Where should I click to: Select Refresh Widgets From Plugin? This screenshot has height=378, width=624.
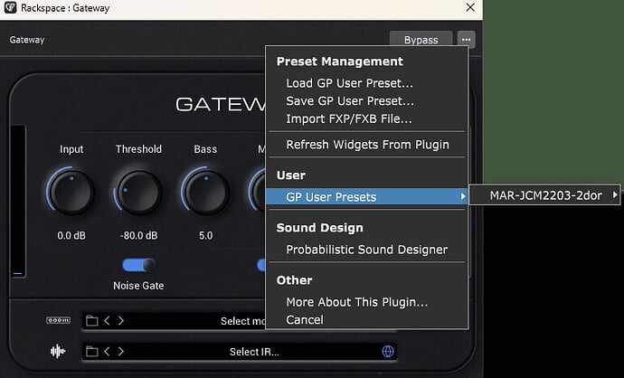[x=367, y=145]
